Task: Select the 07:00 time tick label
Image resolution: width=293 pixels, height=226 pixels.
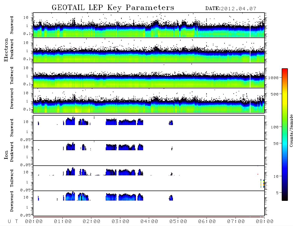Action: click(x=236, y=222)
